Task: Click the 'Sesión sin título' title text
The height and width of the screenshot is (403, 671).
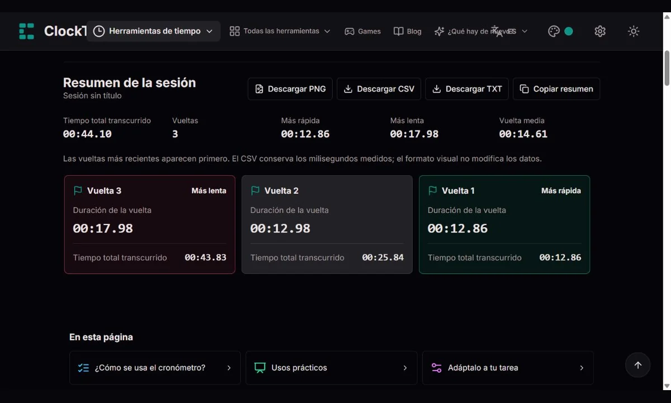Action: tap(92, 96)
